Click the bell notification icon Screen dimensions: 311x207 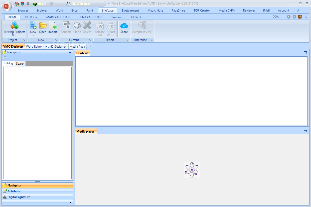(x=28, y=4)
